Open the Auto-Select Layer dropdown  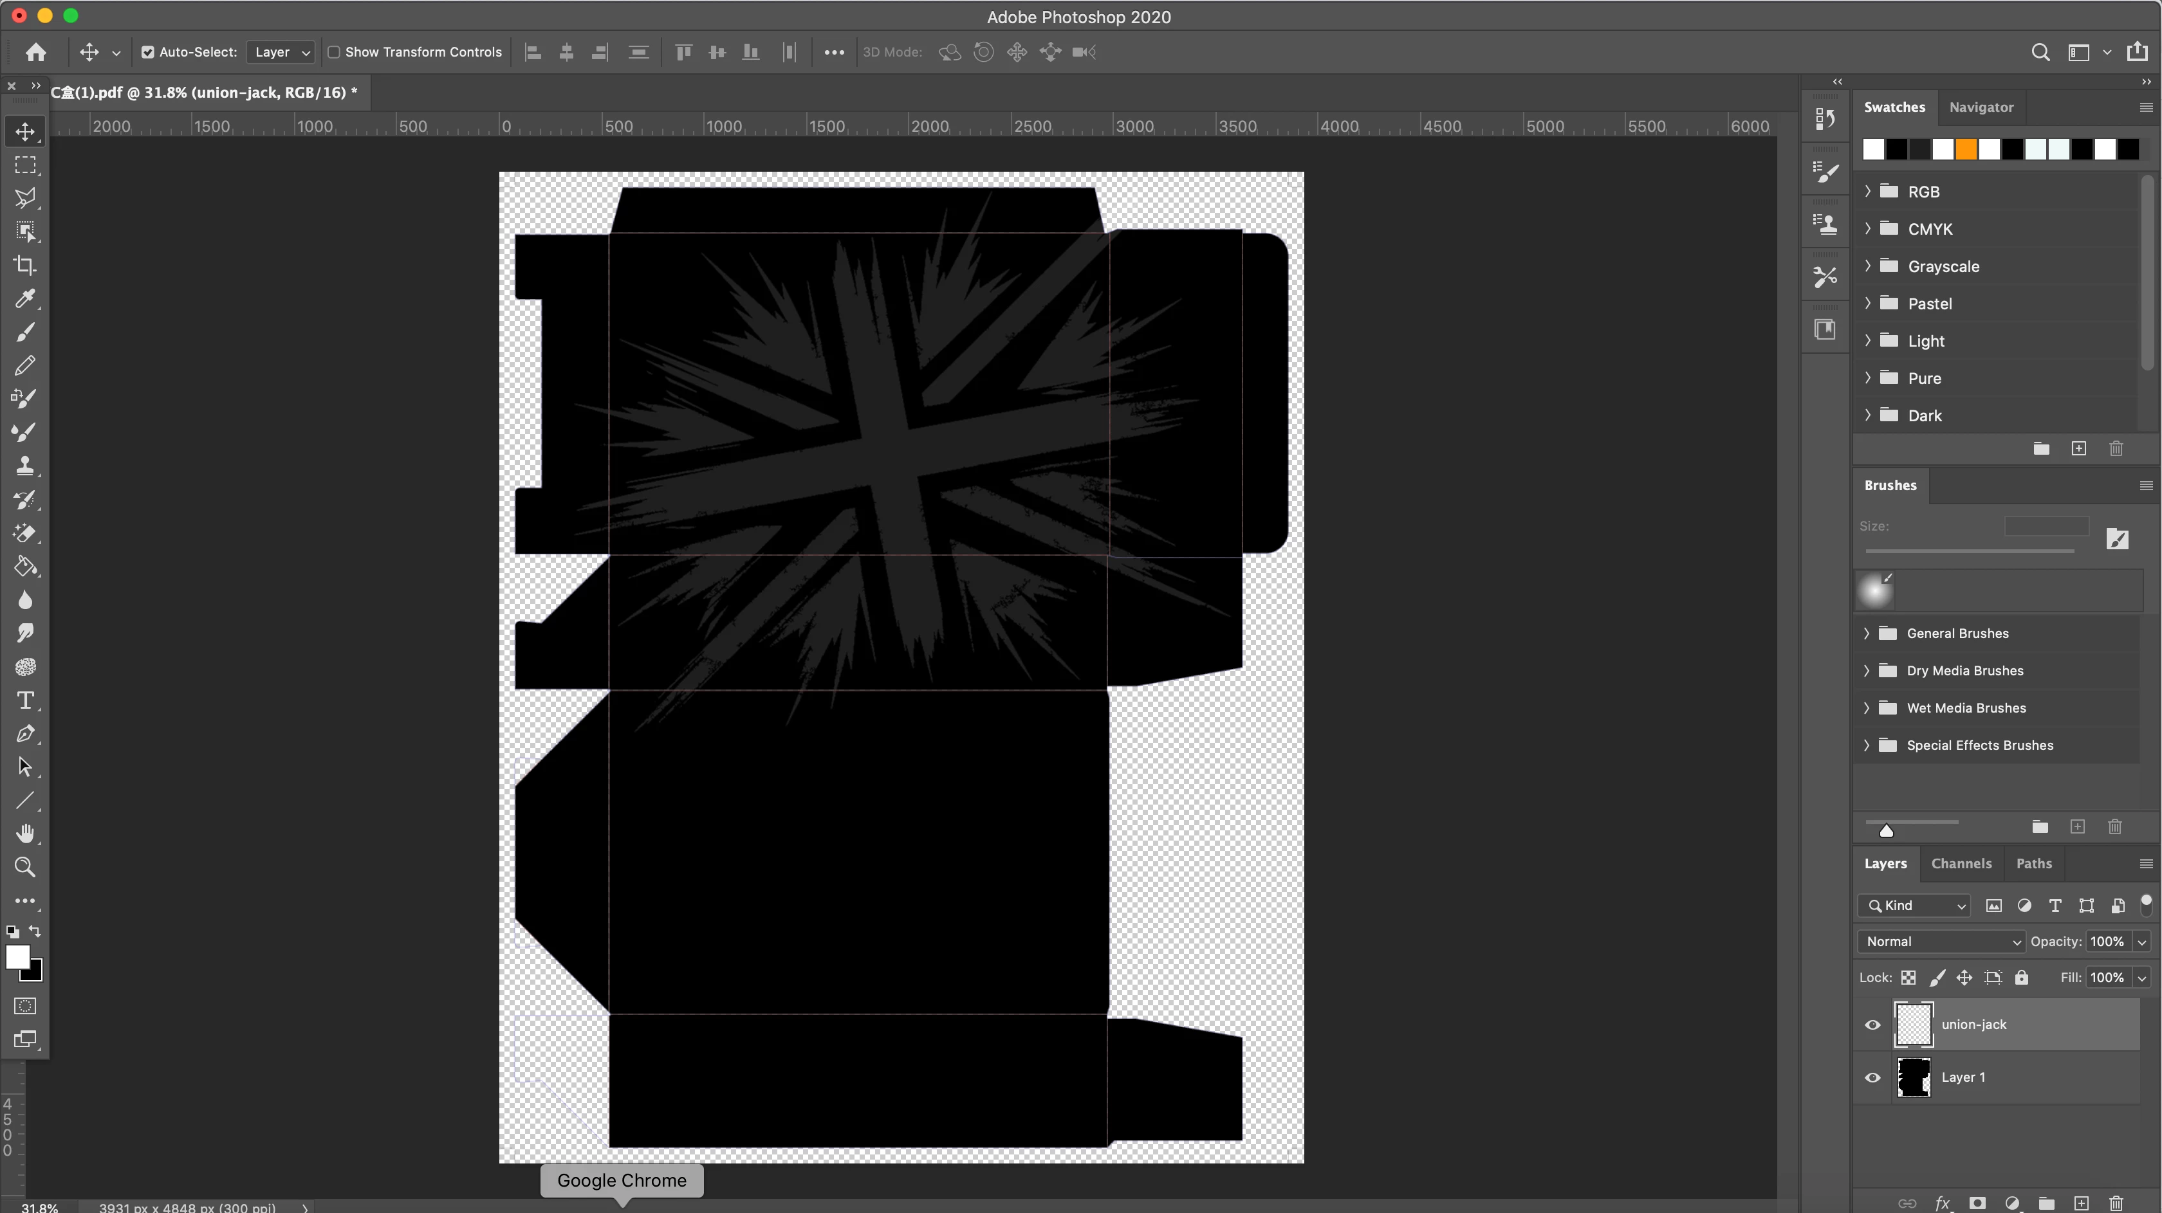pyautogui.click(x=281, y=52)
